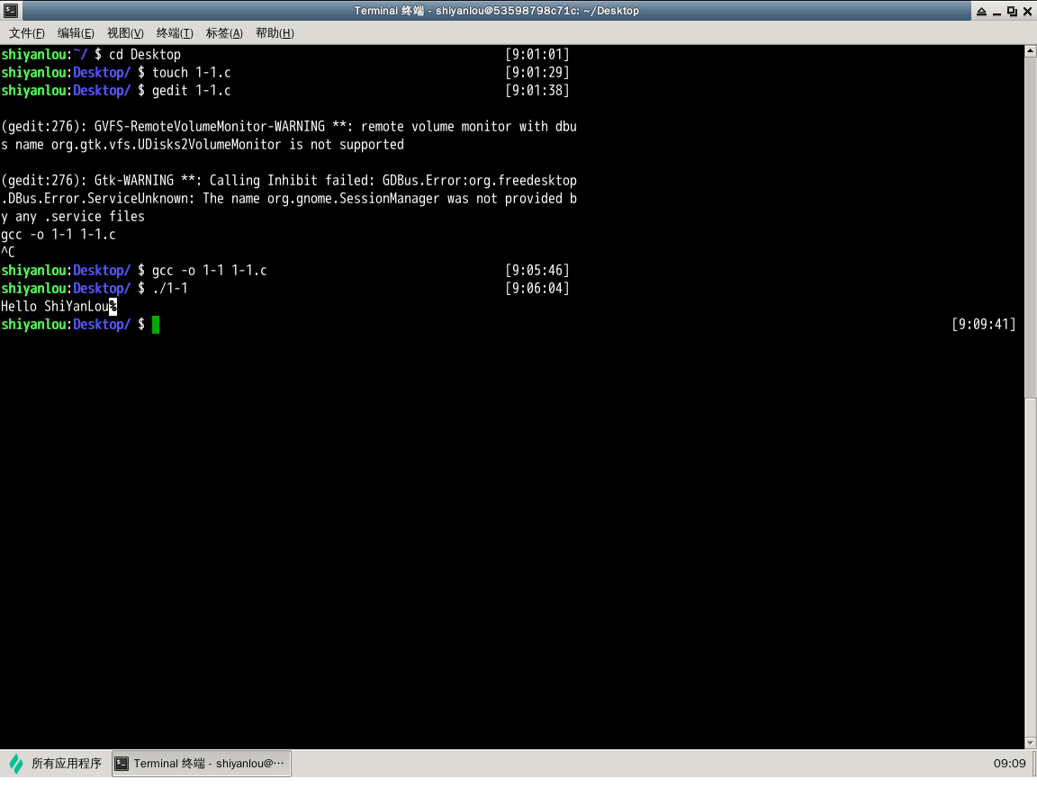The width and height of the screenshot is (1037, 806).
Task: Click the scrollbar up arrow
Action: pyautogui.click(x=1031, y=51)
